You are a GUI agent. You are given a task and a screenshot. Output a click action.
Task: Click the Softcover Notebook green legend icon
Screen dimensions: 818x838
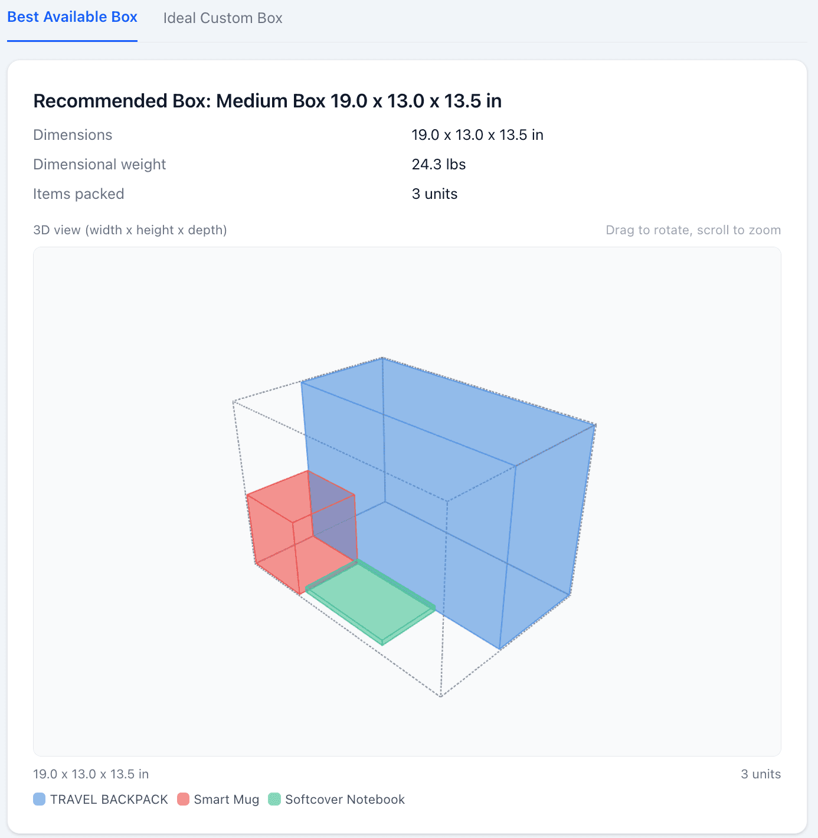(x=275, y=799)
